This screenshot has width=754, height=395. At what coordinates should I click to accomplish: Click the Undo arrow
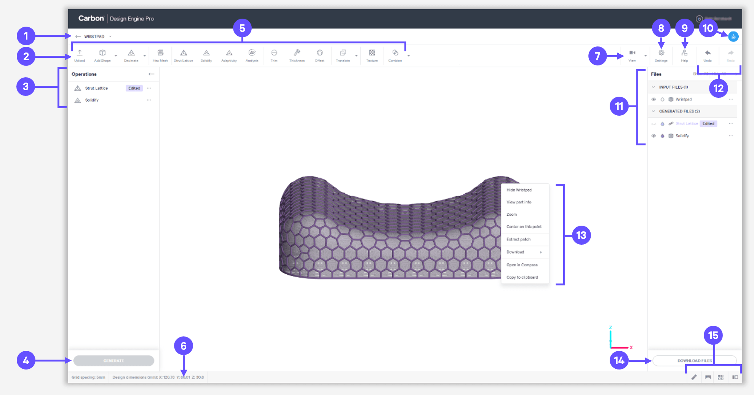tap(708, 53)
